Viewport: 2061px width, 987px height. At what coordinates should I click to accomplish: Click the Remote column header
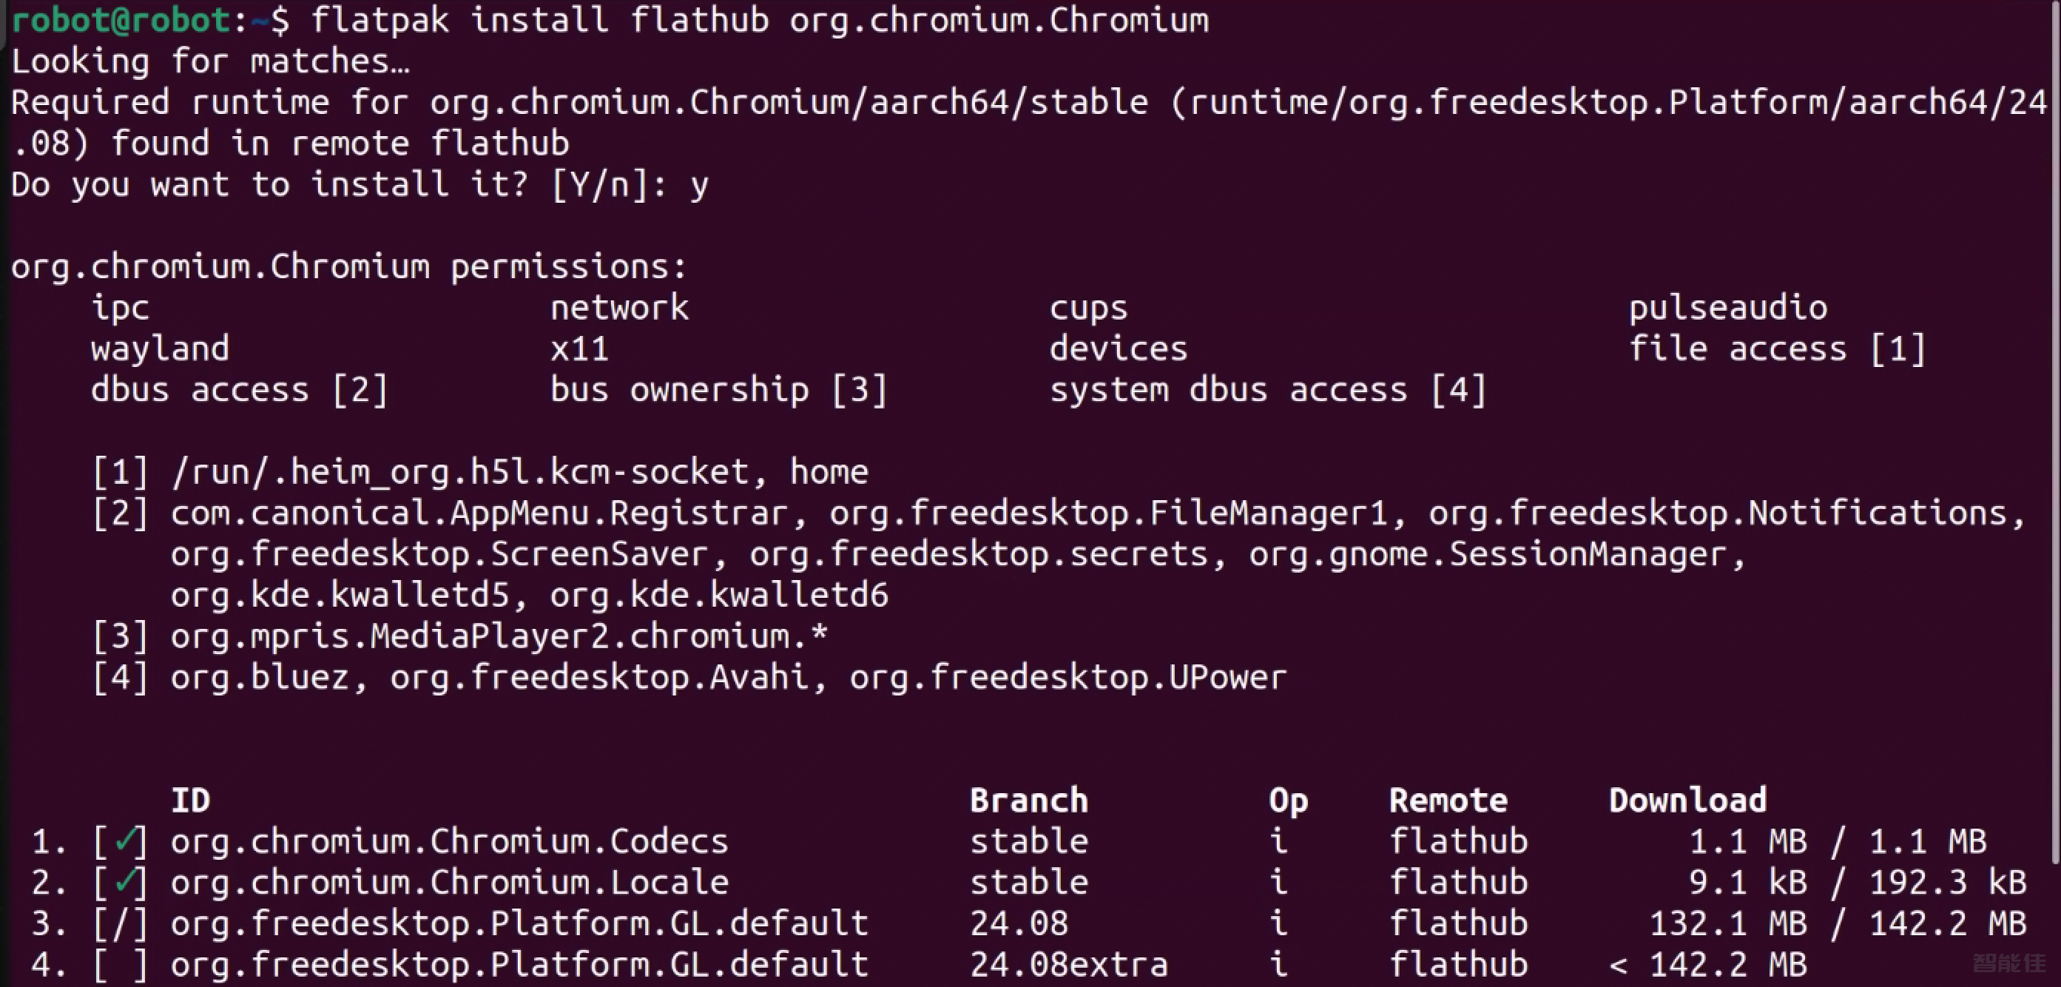[1448, 801]
